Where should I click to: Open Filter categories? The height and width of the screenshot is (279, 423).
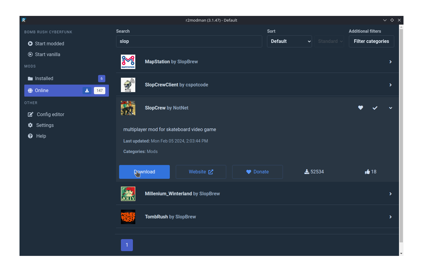371,41
